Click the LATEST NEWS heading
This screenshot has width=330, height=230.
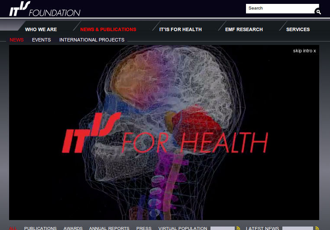pos(262,228)
